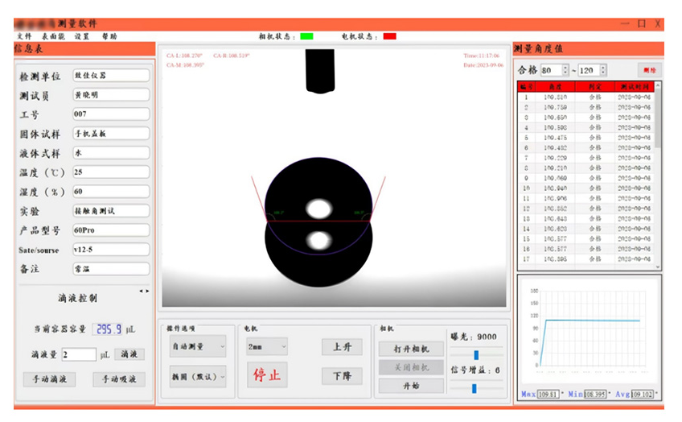Open the 设置 menu

(81, 36)
